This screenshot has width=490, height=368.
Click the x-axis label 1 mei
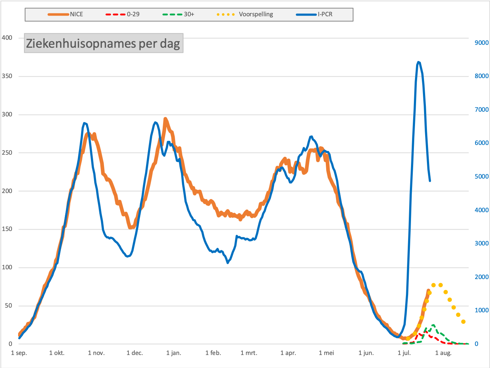coord(327,353)
